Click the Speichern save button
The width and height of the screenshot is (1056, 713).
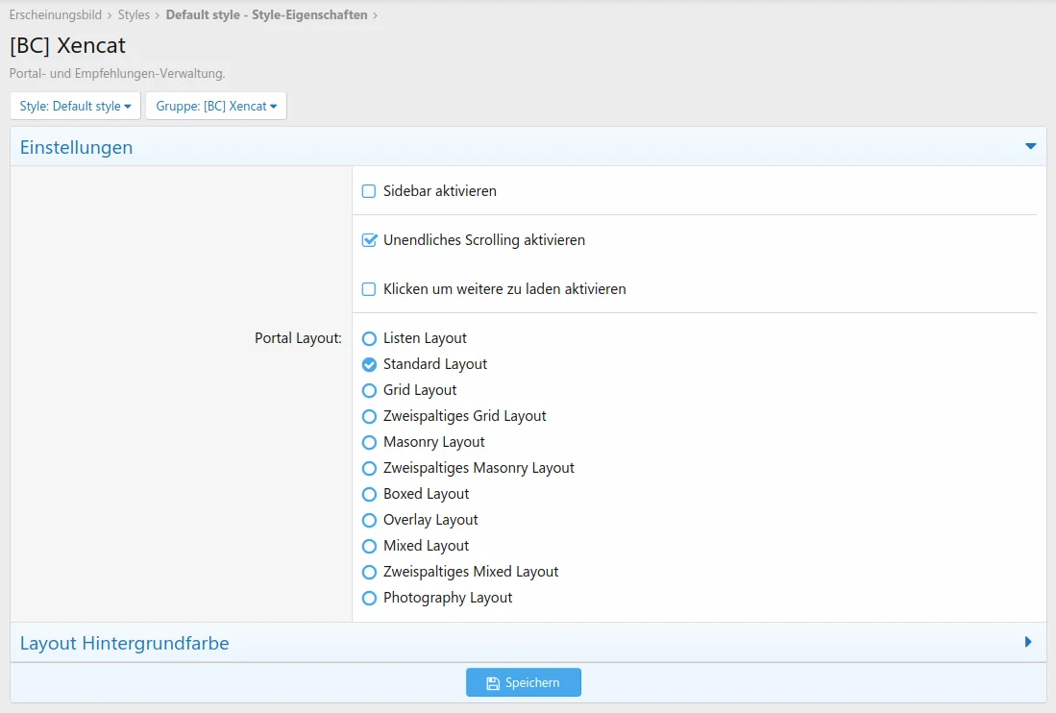(523, 682)
